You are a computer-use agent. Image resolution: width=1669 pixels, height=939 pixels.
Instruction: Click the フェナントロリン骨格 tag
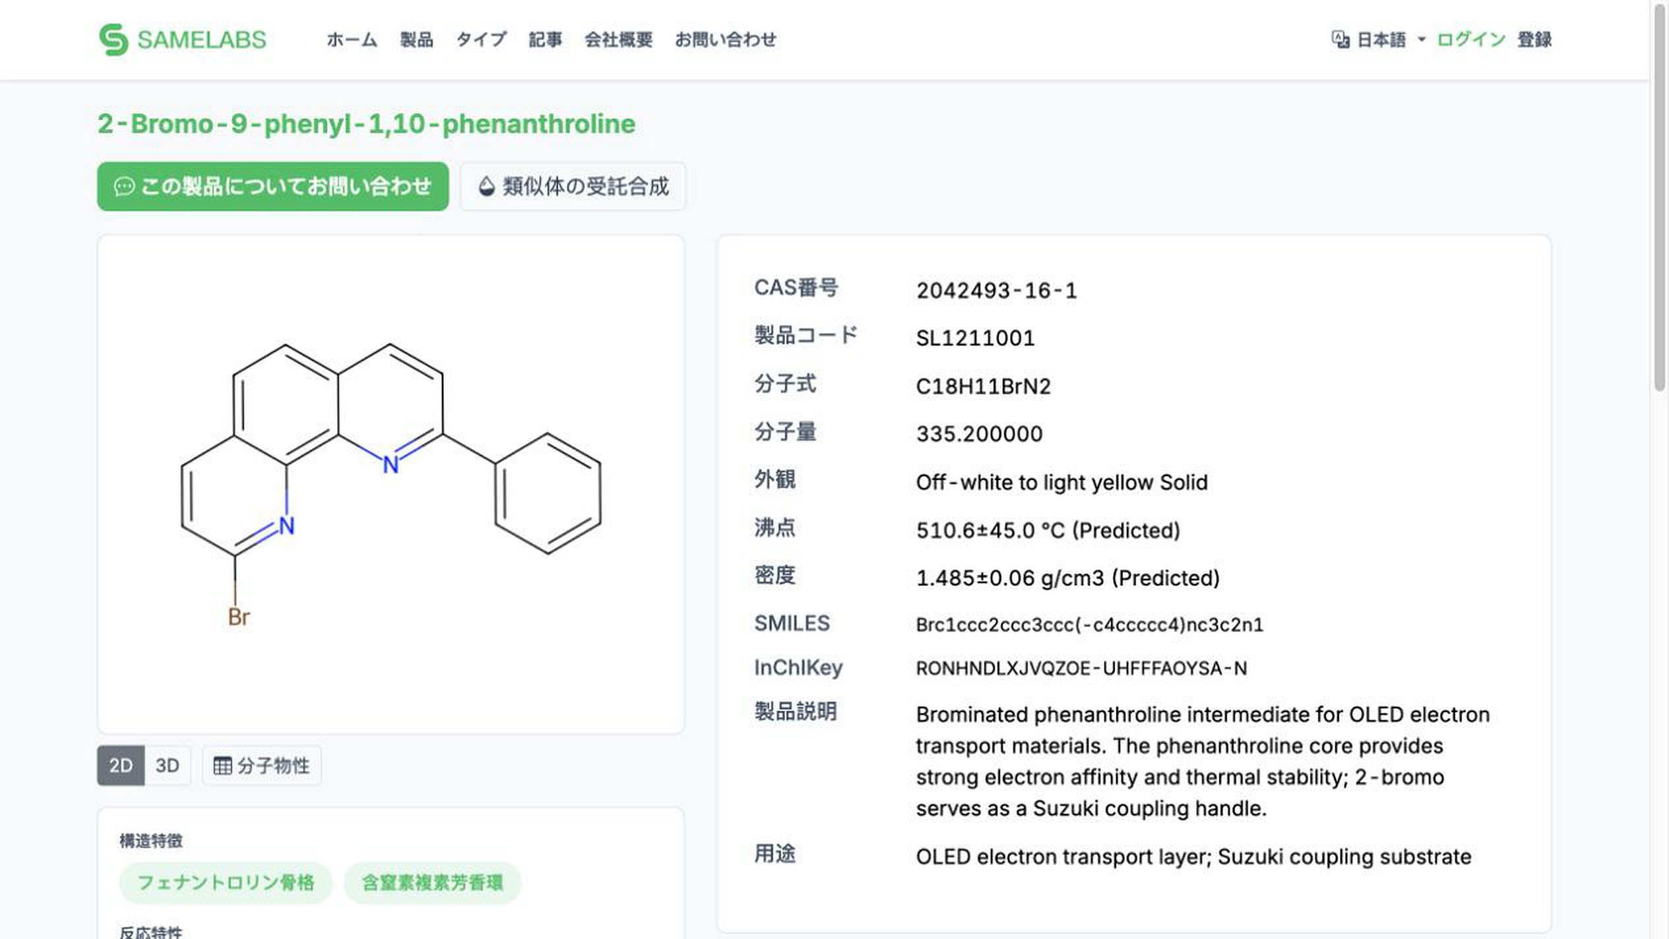[226, 883]
